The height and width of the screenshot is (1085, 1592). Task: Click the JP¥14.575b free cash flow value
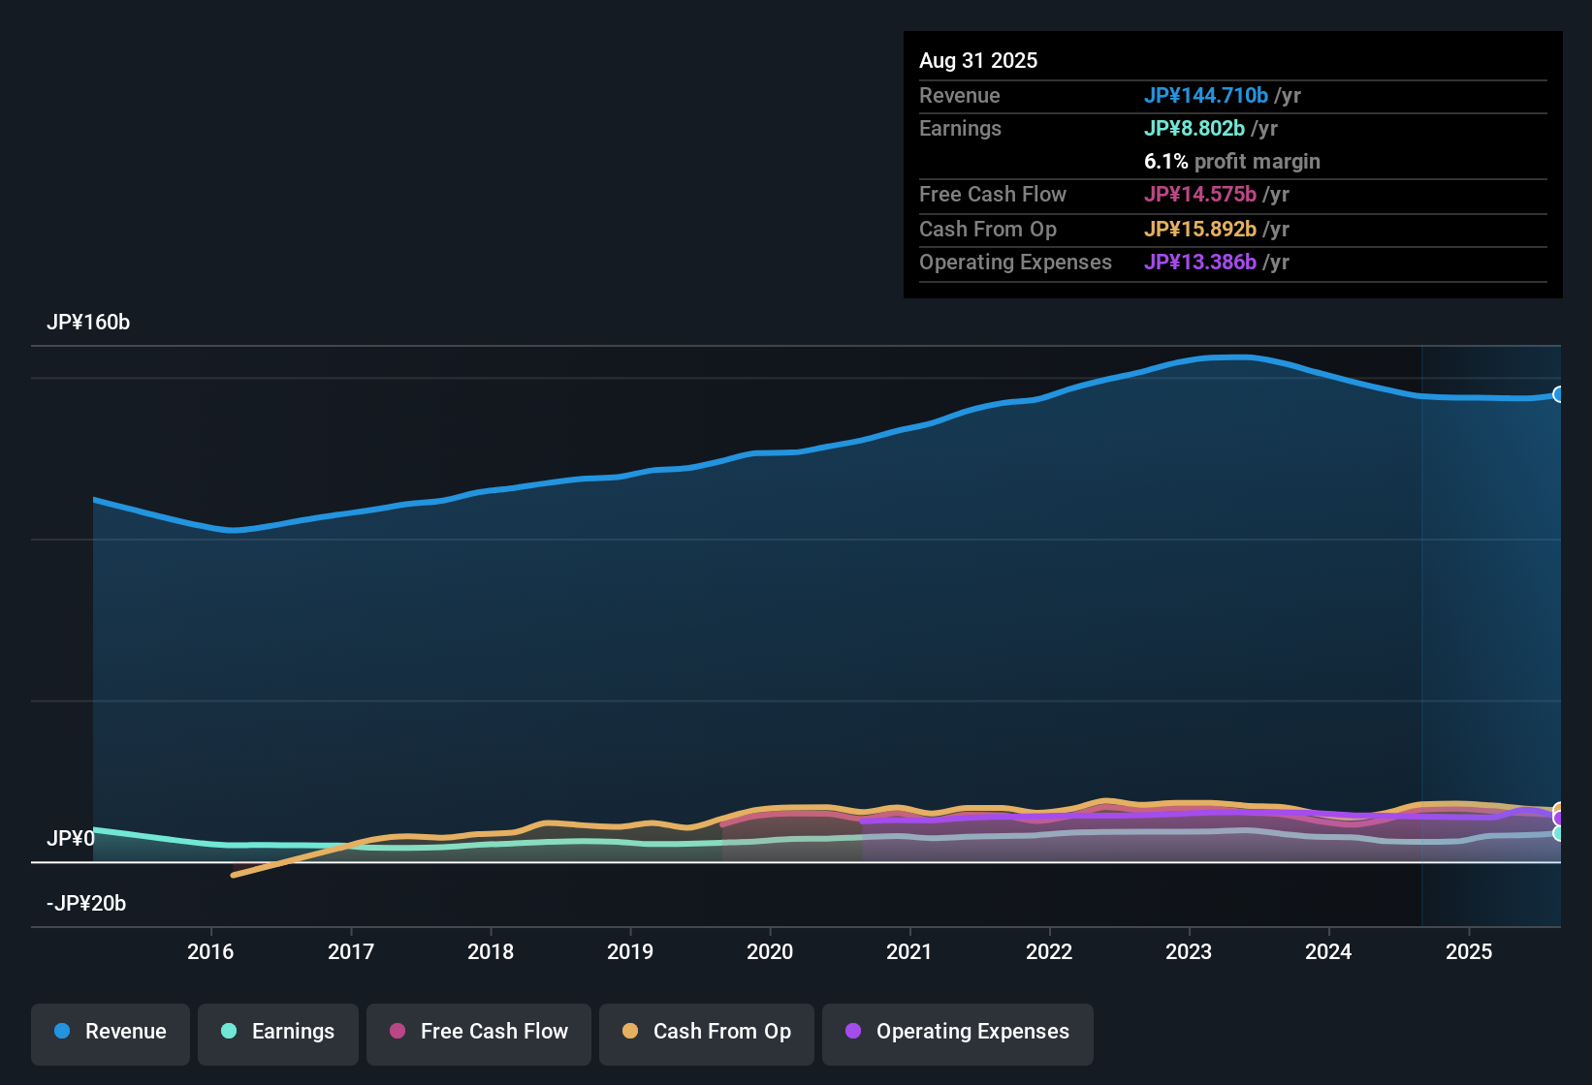coord(1200,194)
